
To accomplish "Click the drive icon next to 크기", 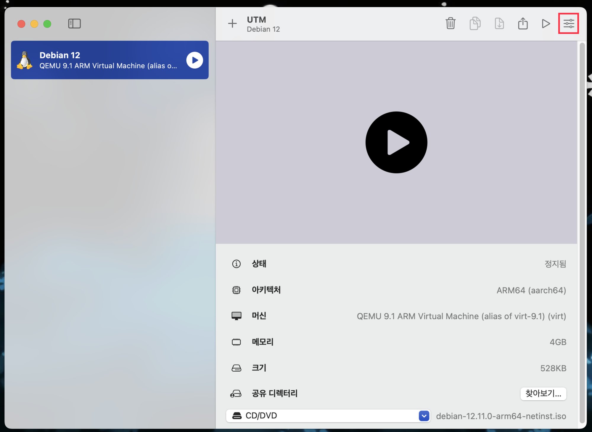I will (x=236, y=368).
